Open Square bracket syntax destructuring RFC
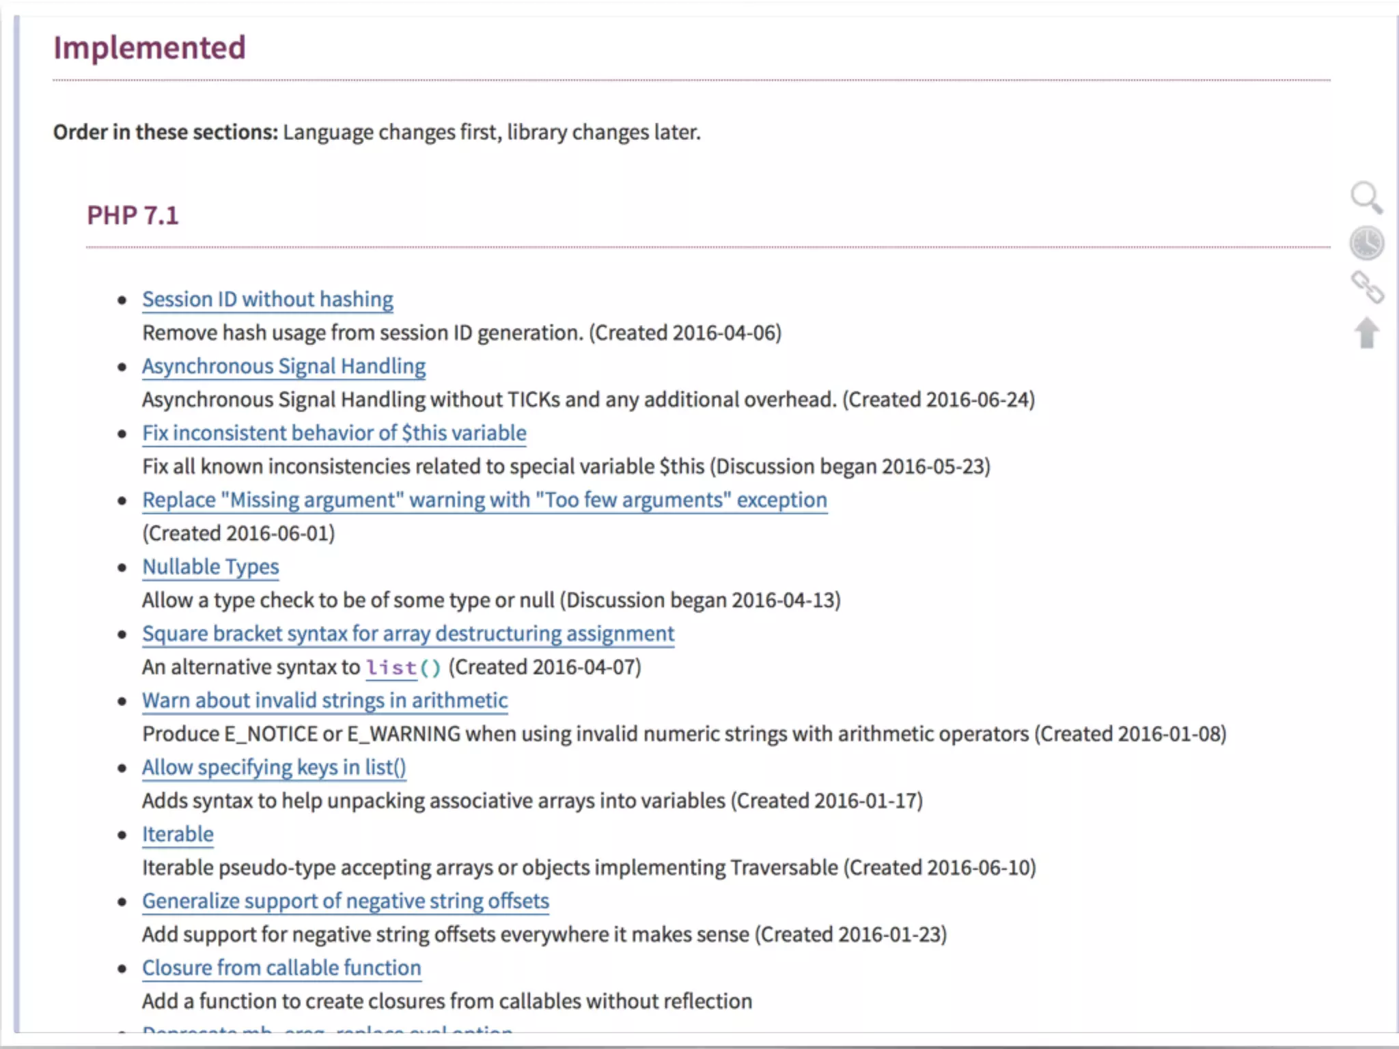Screen dimensions: 1399x1049 pos(408,634)
